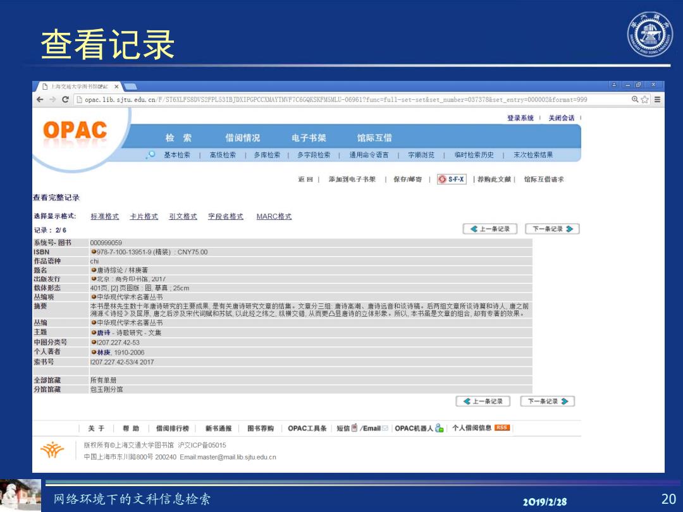
Task: Click 馆际互借请求 link
Action: click(x=544, y=180)
